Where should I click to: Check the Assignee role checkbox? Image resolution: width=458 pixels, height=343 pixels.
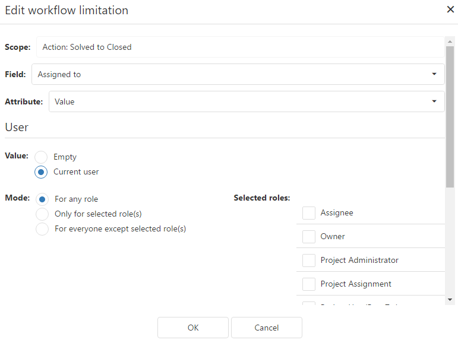[x=309, y=212]
